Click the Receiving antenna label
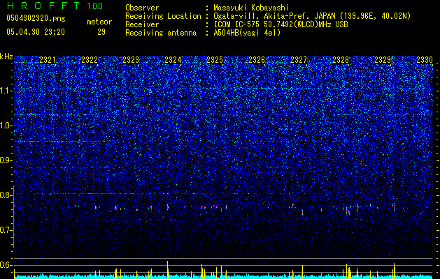 [161, 33]
